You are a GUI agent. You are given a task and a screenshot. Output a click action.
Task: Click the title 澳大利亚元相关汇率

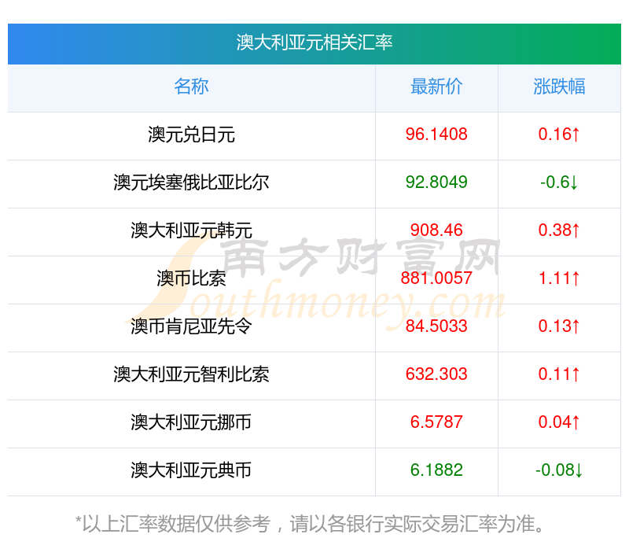[314, 42]
